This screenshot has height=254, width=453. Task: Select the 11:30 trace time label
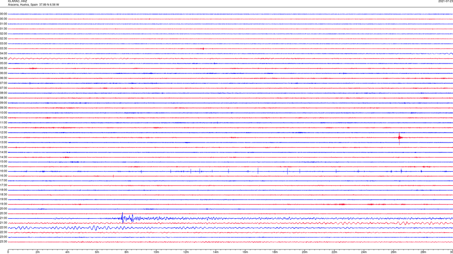point(3,127)
